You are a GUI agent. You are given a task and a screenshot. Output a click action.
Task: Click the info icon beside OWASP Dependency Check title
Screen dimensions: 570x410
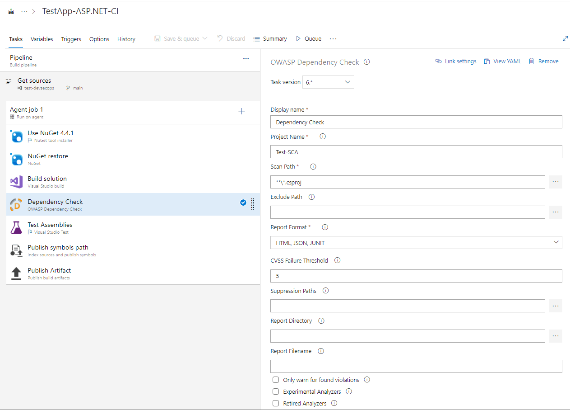[366, 62]
